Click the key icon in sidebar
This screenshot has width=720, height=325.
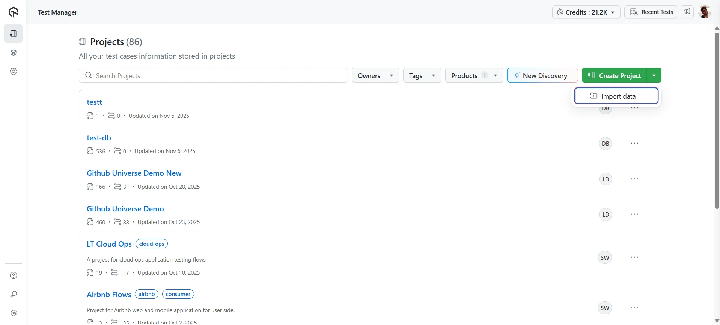click(14, 294)
